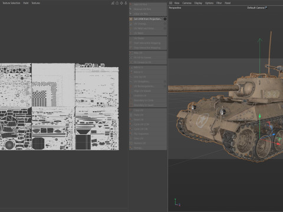The width and height of the screenshot is (283, 212).
Task: Choose the Reset UV command
Action: 148,120
